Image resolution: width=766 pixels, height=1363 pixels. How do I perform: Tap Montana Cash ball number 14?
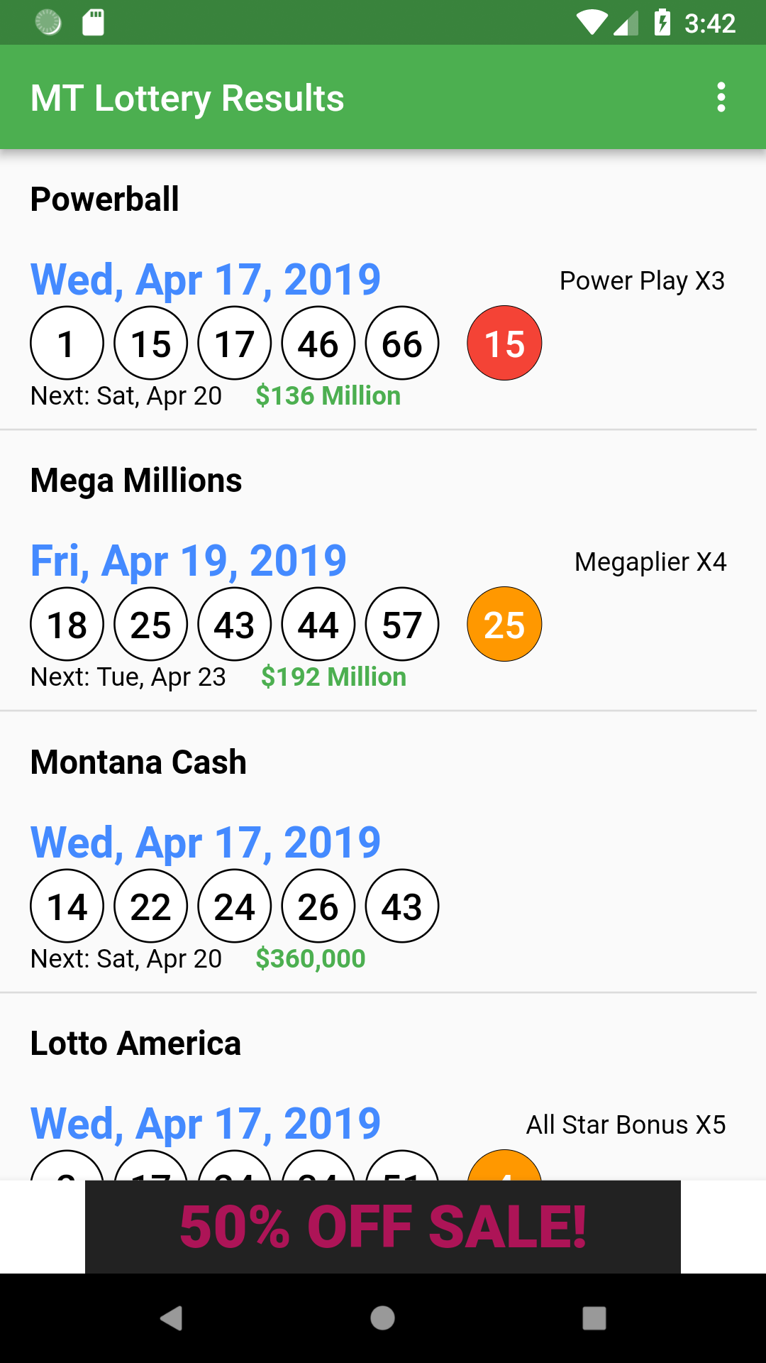(x=67, y=907)
